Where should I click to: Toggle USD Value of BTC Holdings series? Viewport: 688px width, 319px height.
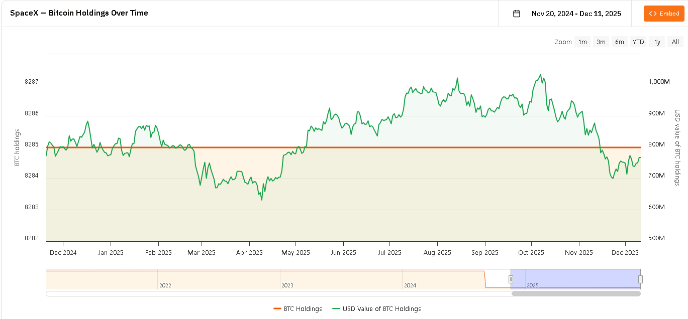[377, 309]
